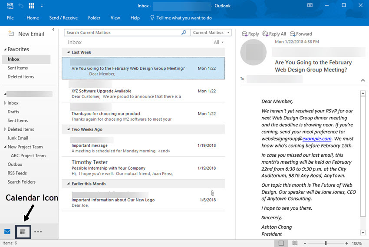This screenshot has height=247, width=369.
Task: Click the touch/mouse mode grid icon
Action: (x=31, y=6)
